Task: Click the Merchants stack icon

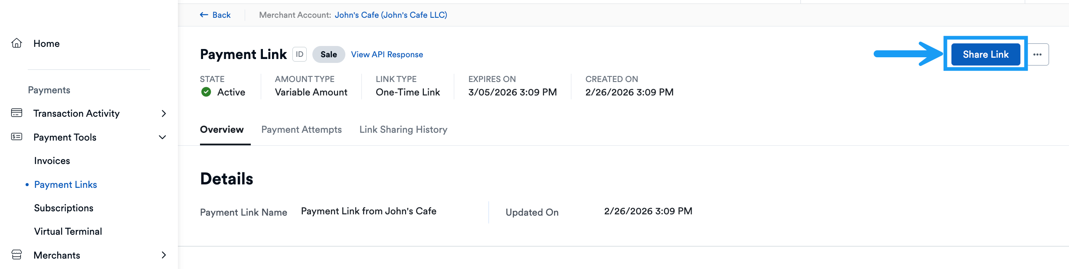Action: (x=16, y=255)
